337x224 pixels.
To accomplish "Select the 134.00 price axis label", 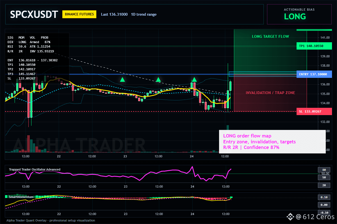I will (325, 103).
